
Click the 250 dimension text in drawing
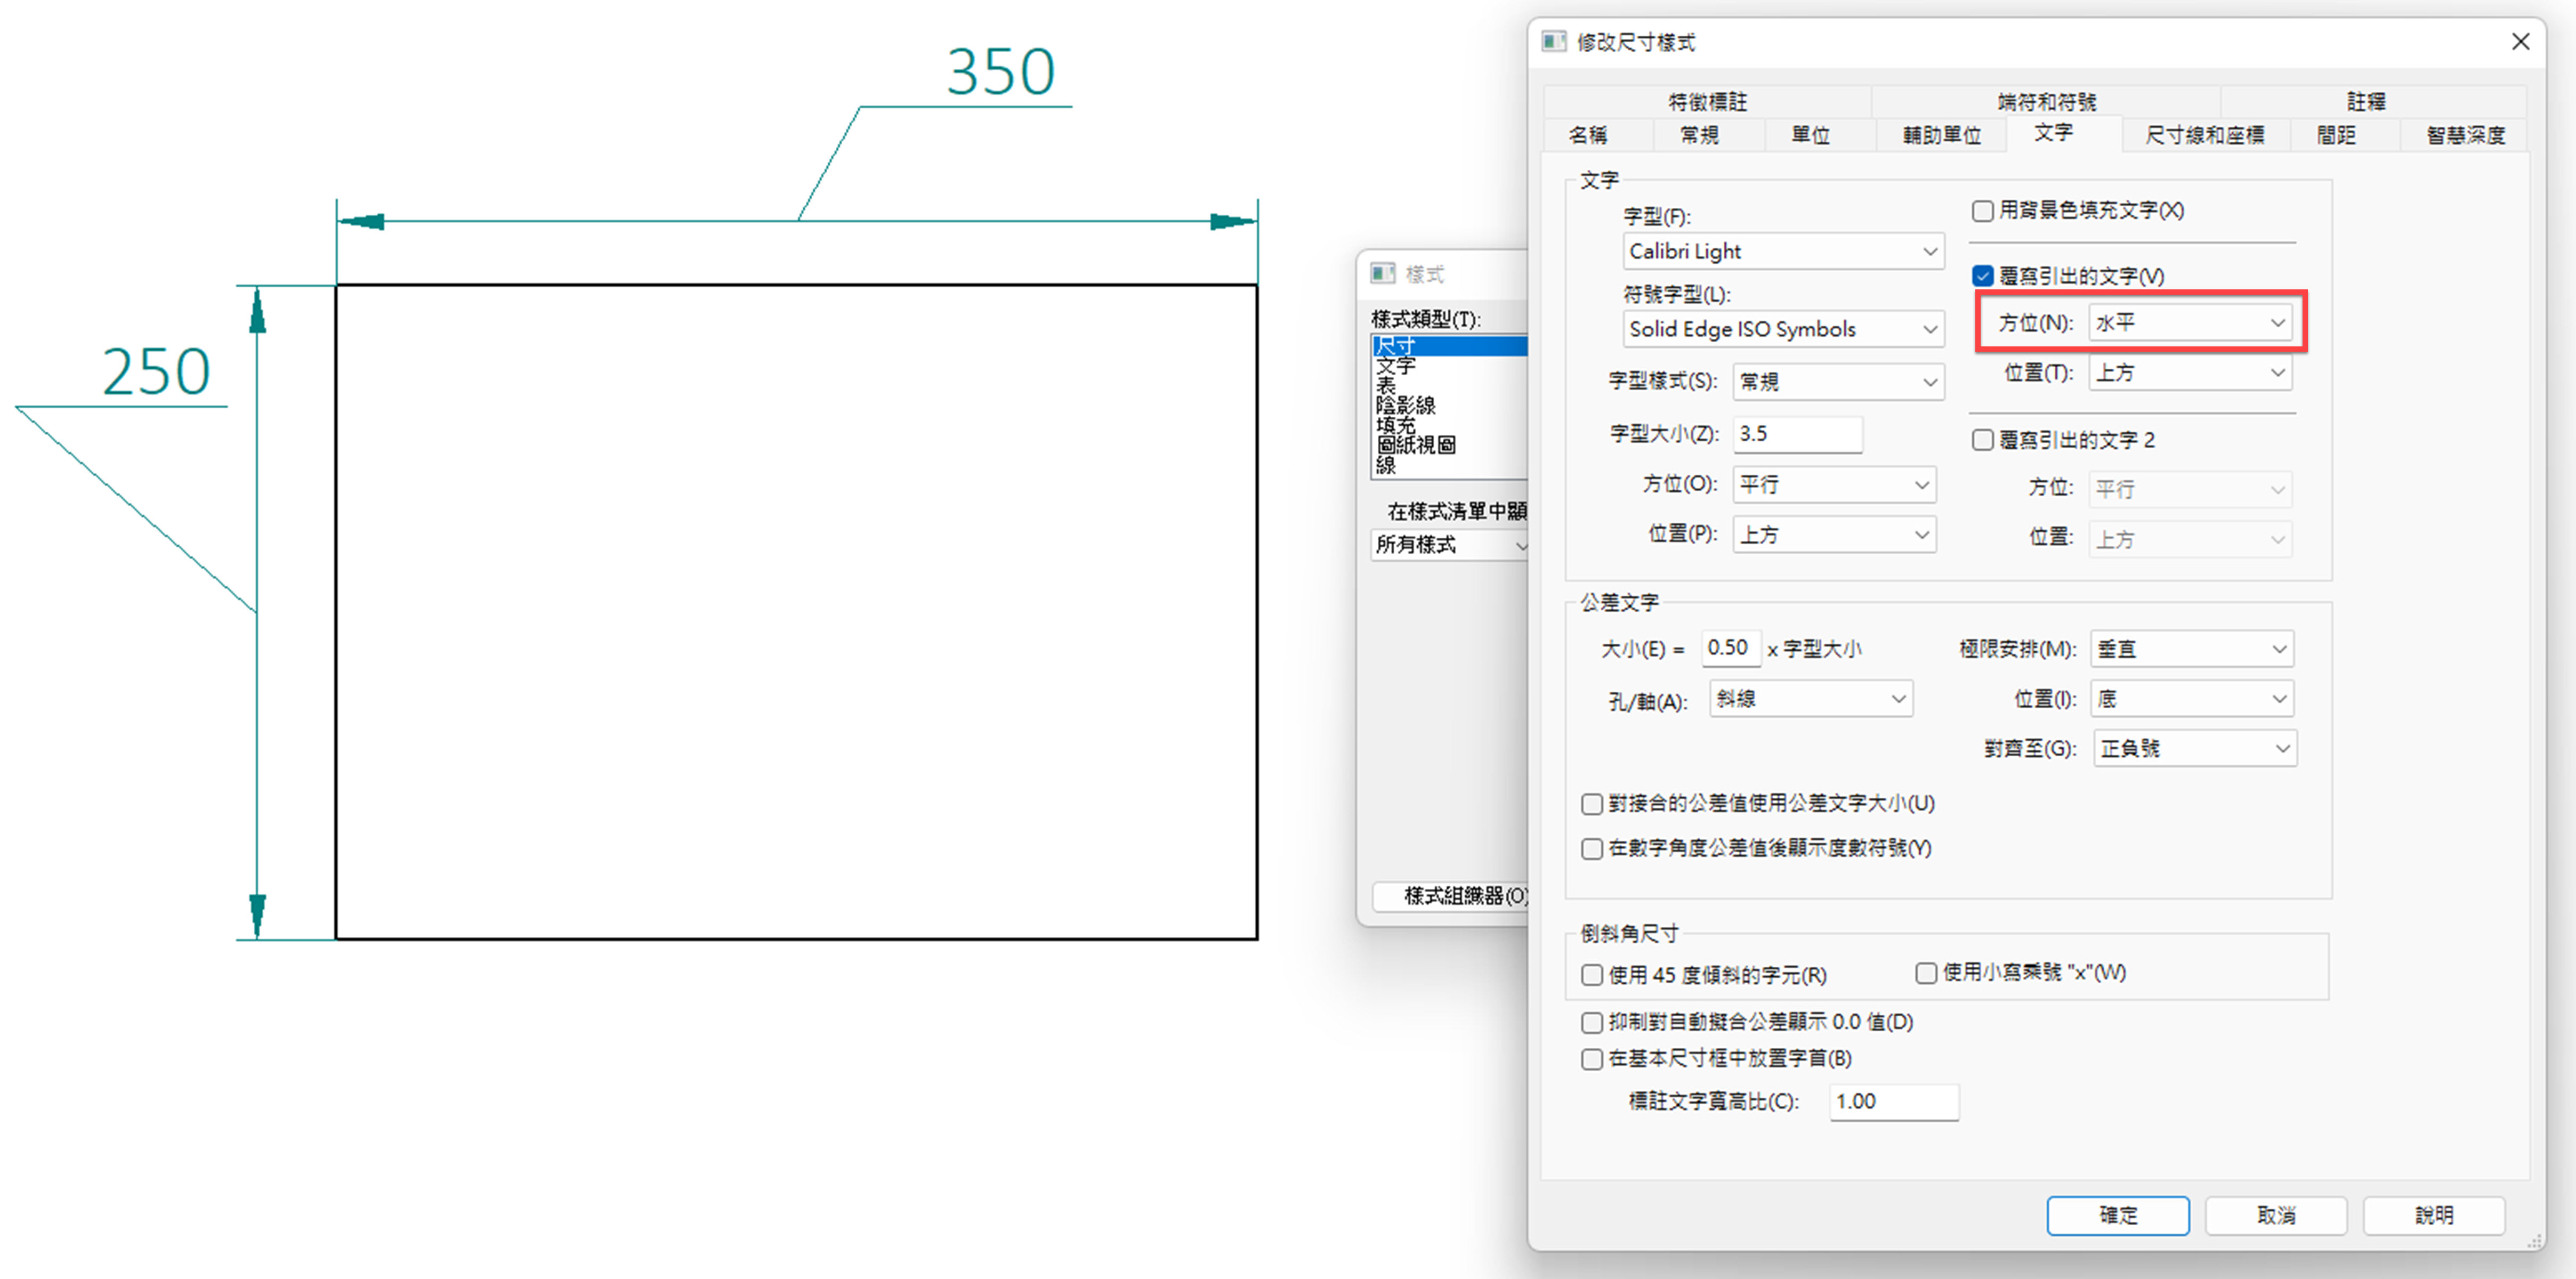(x=156, y=372)
